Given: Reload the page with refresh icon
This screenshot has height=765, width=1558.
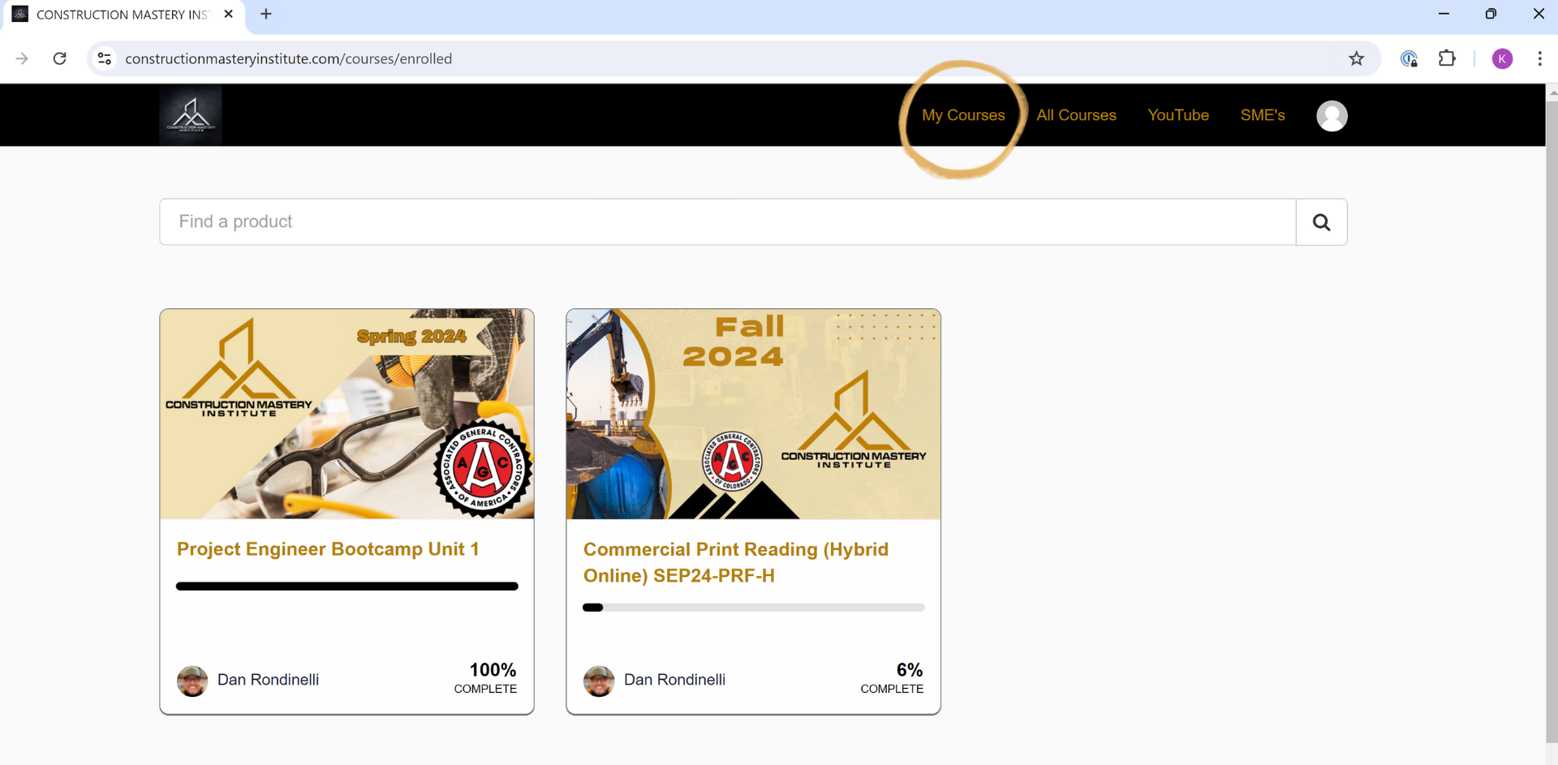Looking at the screenshot, I should (x=60, y=58).
